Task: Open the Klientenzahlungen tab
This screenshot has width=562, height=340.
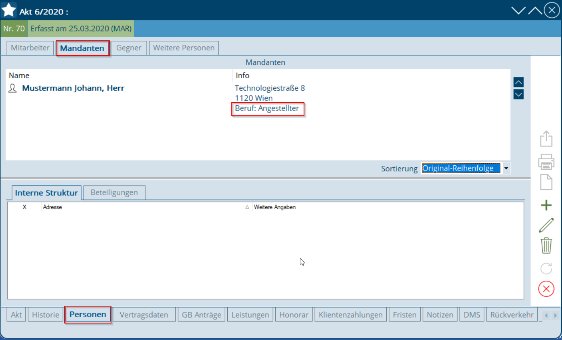Action: (x=351, y=315)
